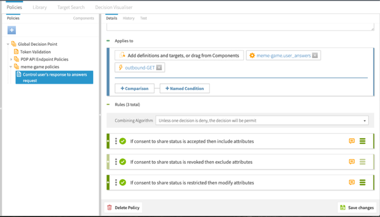Open comment on accepted consent rule
Screen dimensions: 380x217
coord(352,141)
